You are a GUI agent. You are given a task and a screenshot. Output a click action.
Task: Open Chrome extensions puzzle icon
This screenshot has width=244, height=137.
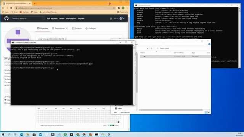click(x=119, y=8)
